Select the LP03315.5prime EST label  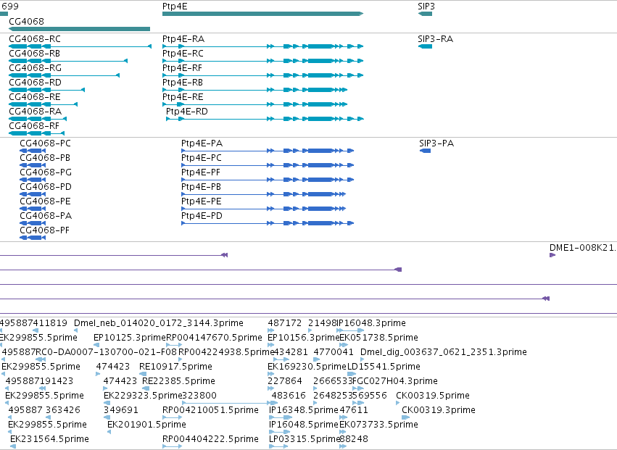click(305, 439)
